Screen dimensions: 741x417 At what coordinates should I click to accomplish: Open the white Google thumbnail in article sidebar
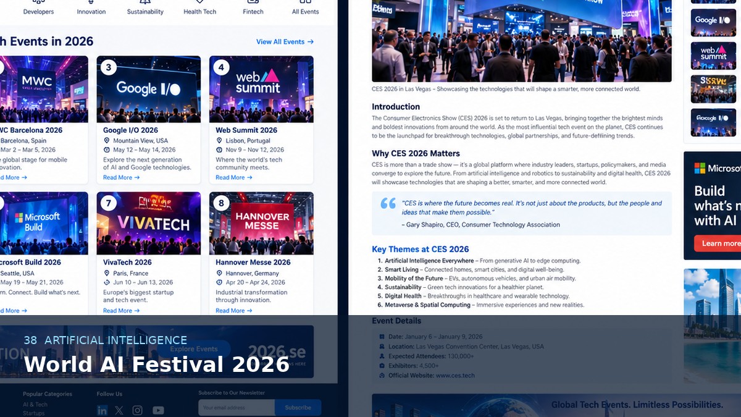[713, 23]
